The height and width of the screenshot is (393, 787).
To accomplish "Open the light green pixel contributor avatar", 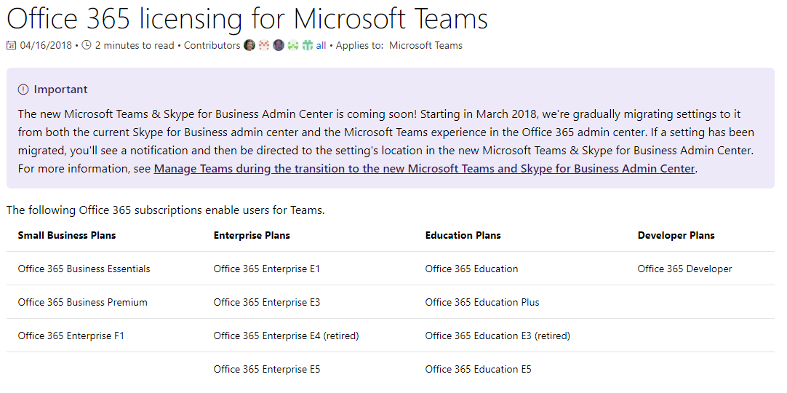I will (x=293, y=45).
